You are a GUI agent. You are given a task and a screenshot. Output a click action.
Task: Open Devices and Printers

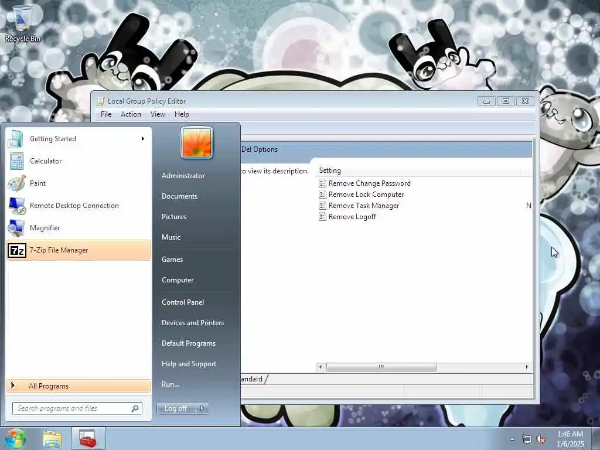(193, 323)
